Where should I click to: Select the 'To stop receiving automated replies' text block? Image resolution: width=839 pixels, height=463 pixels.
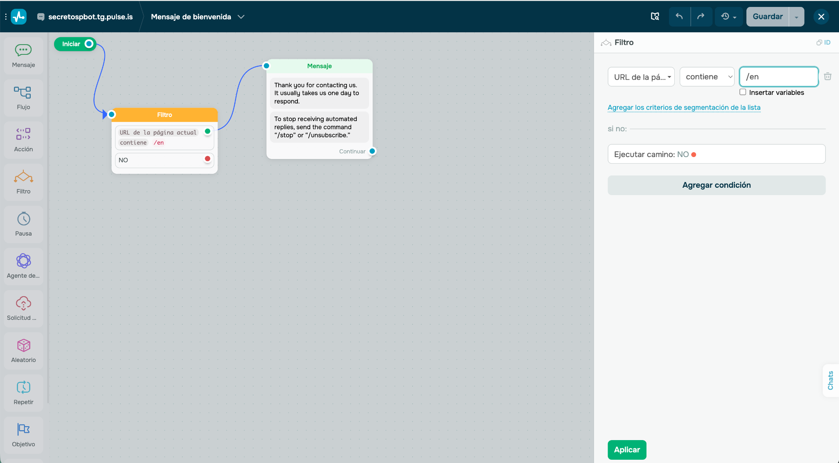pos(319,127)
